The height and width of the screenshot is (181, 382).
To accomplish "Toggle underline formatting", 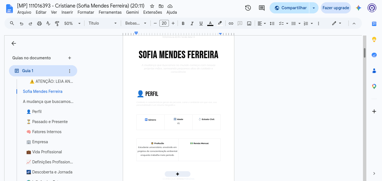I will click(201, 23).
